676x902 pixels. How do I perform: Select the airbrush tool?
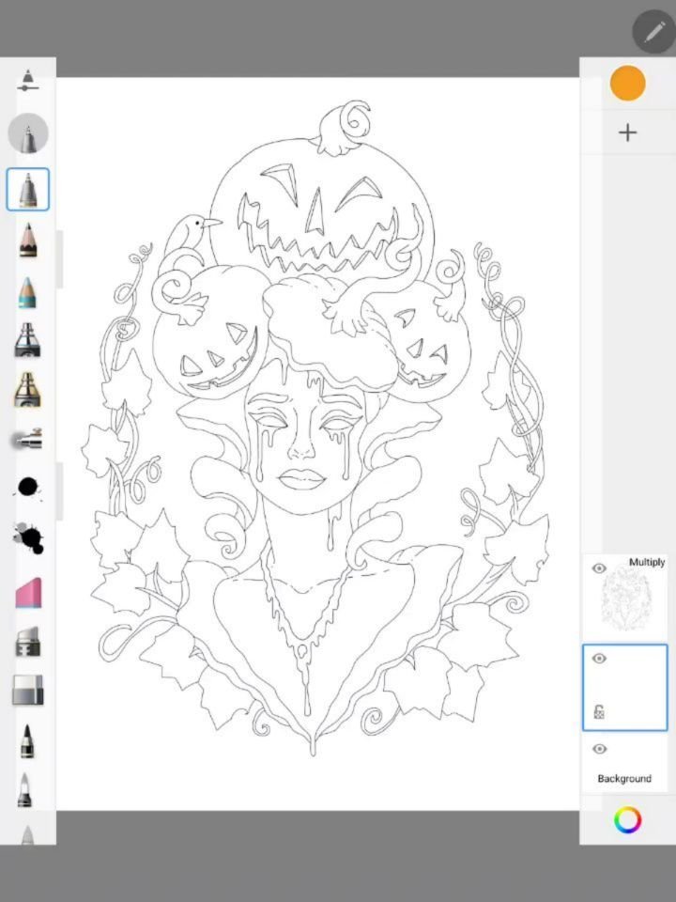27,440
